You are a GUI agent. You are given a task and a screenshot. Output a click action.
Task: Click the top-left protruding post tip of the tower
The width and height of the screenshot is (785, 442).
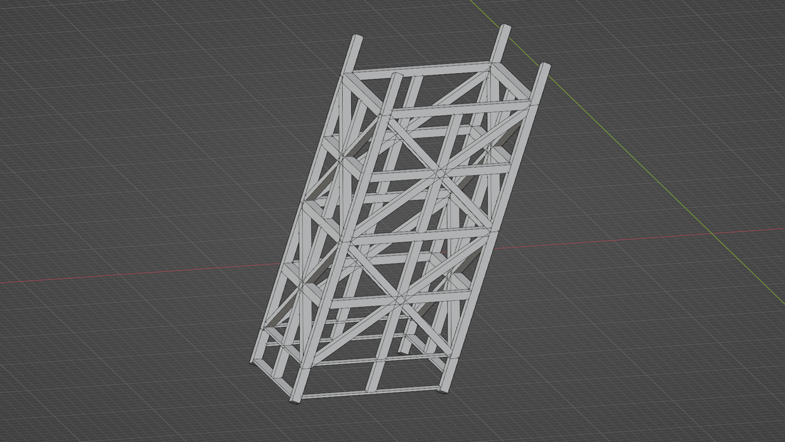(x=357, y=38)
